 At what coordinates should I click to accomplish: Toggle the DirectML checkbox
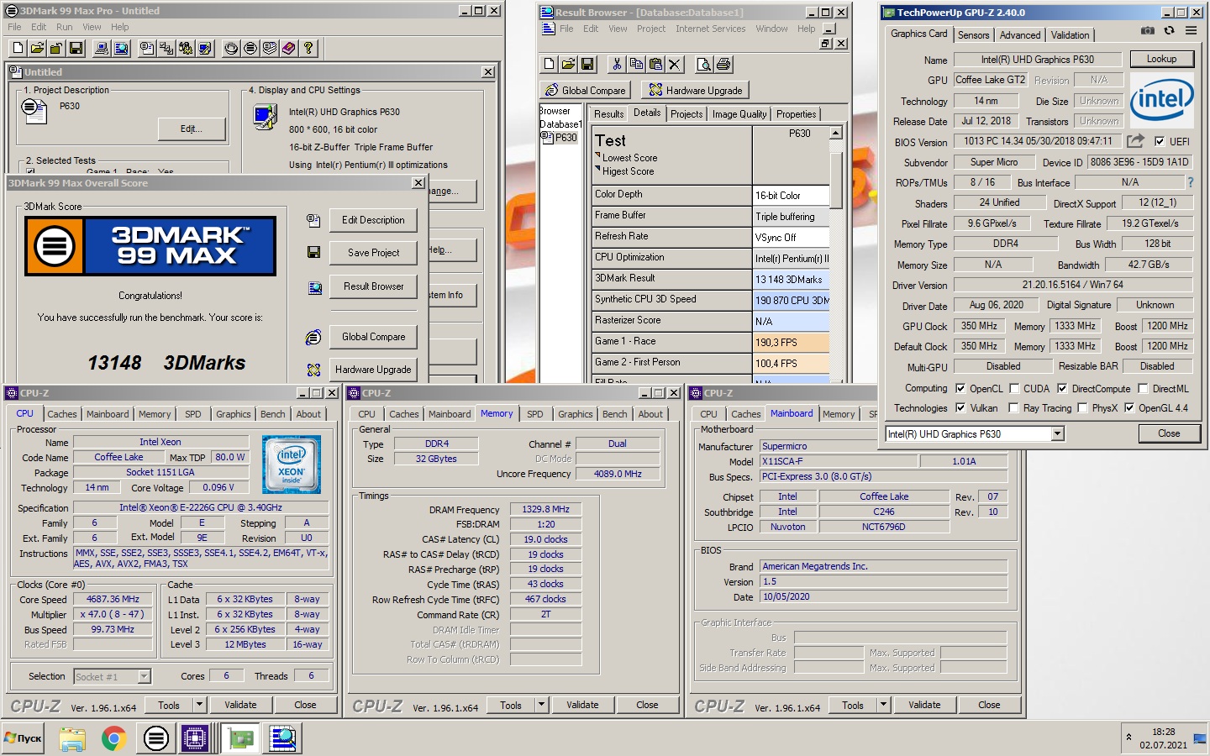pos(1143,388)
